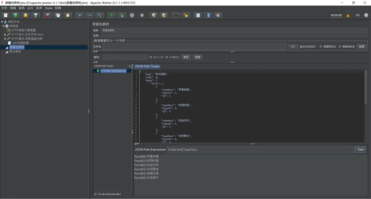
Task: Open the 运行 menu
Action: point(30,8)
